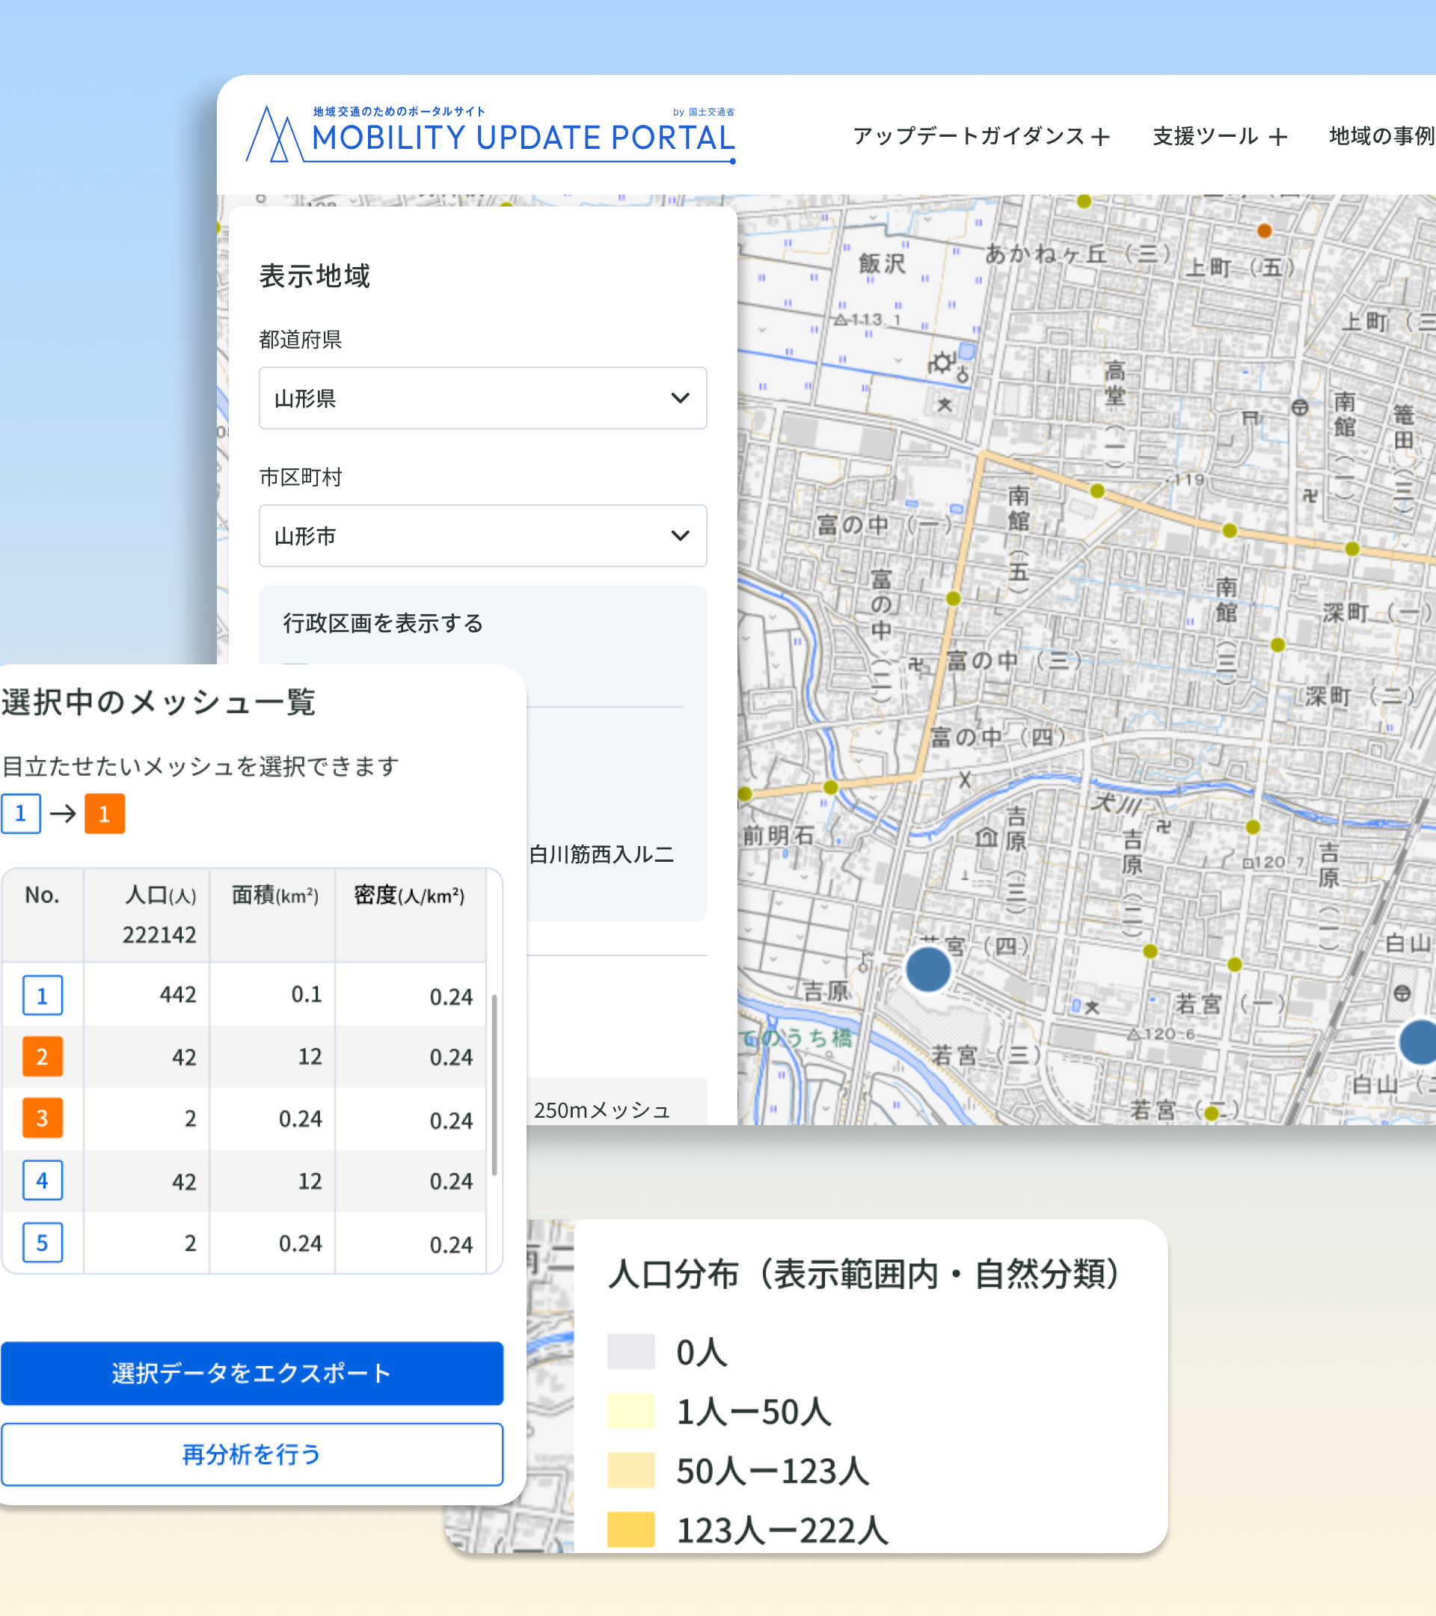Deselect highlighted mesh number 2

(x=42, y=1057)
